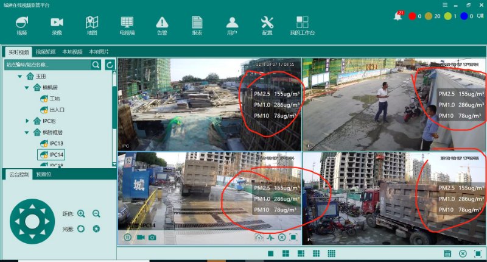Move the PTZ camera up-right
487x262 pixels.
point(43,211)
